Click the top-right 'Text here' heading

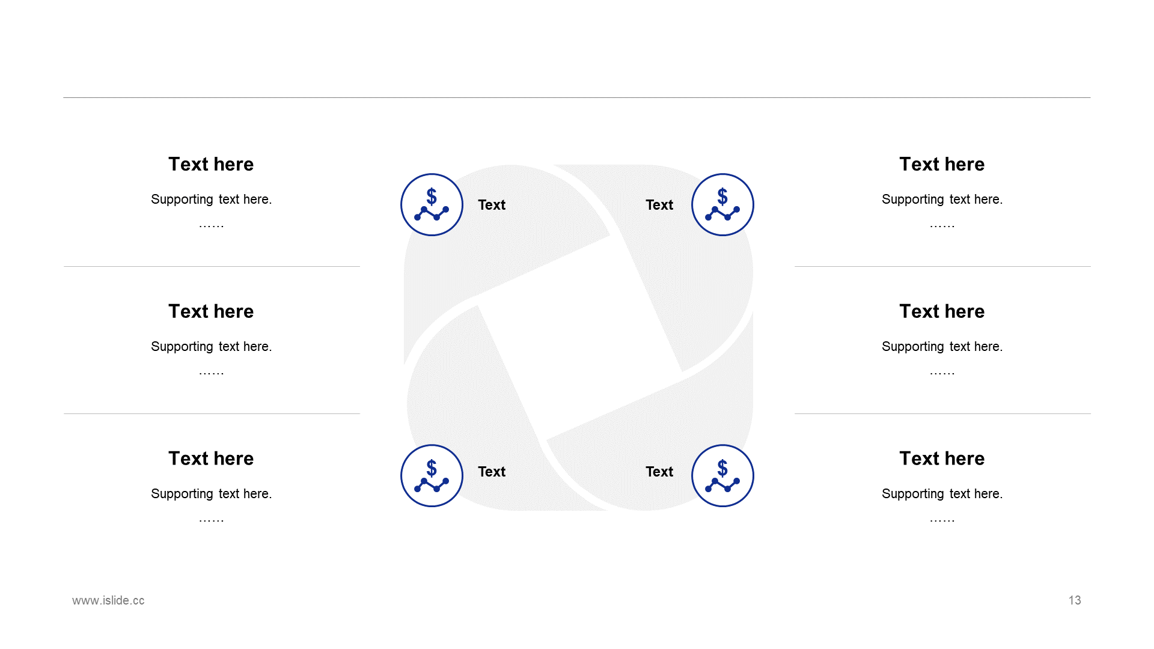click(x=942, y=164)
